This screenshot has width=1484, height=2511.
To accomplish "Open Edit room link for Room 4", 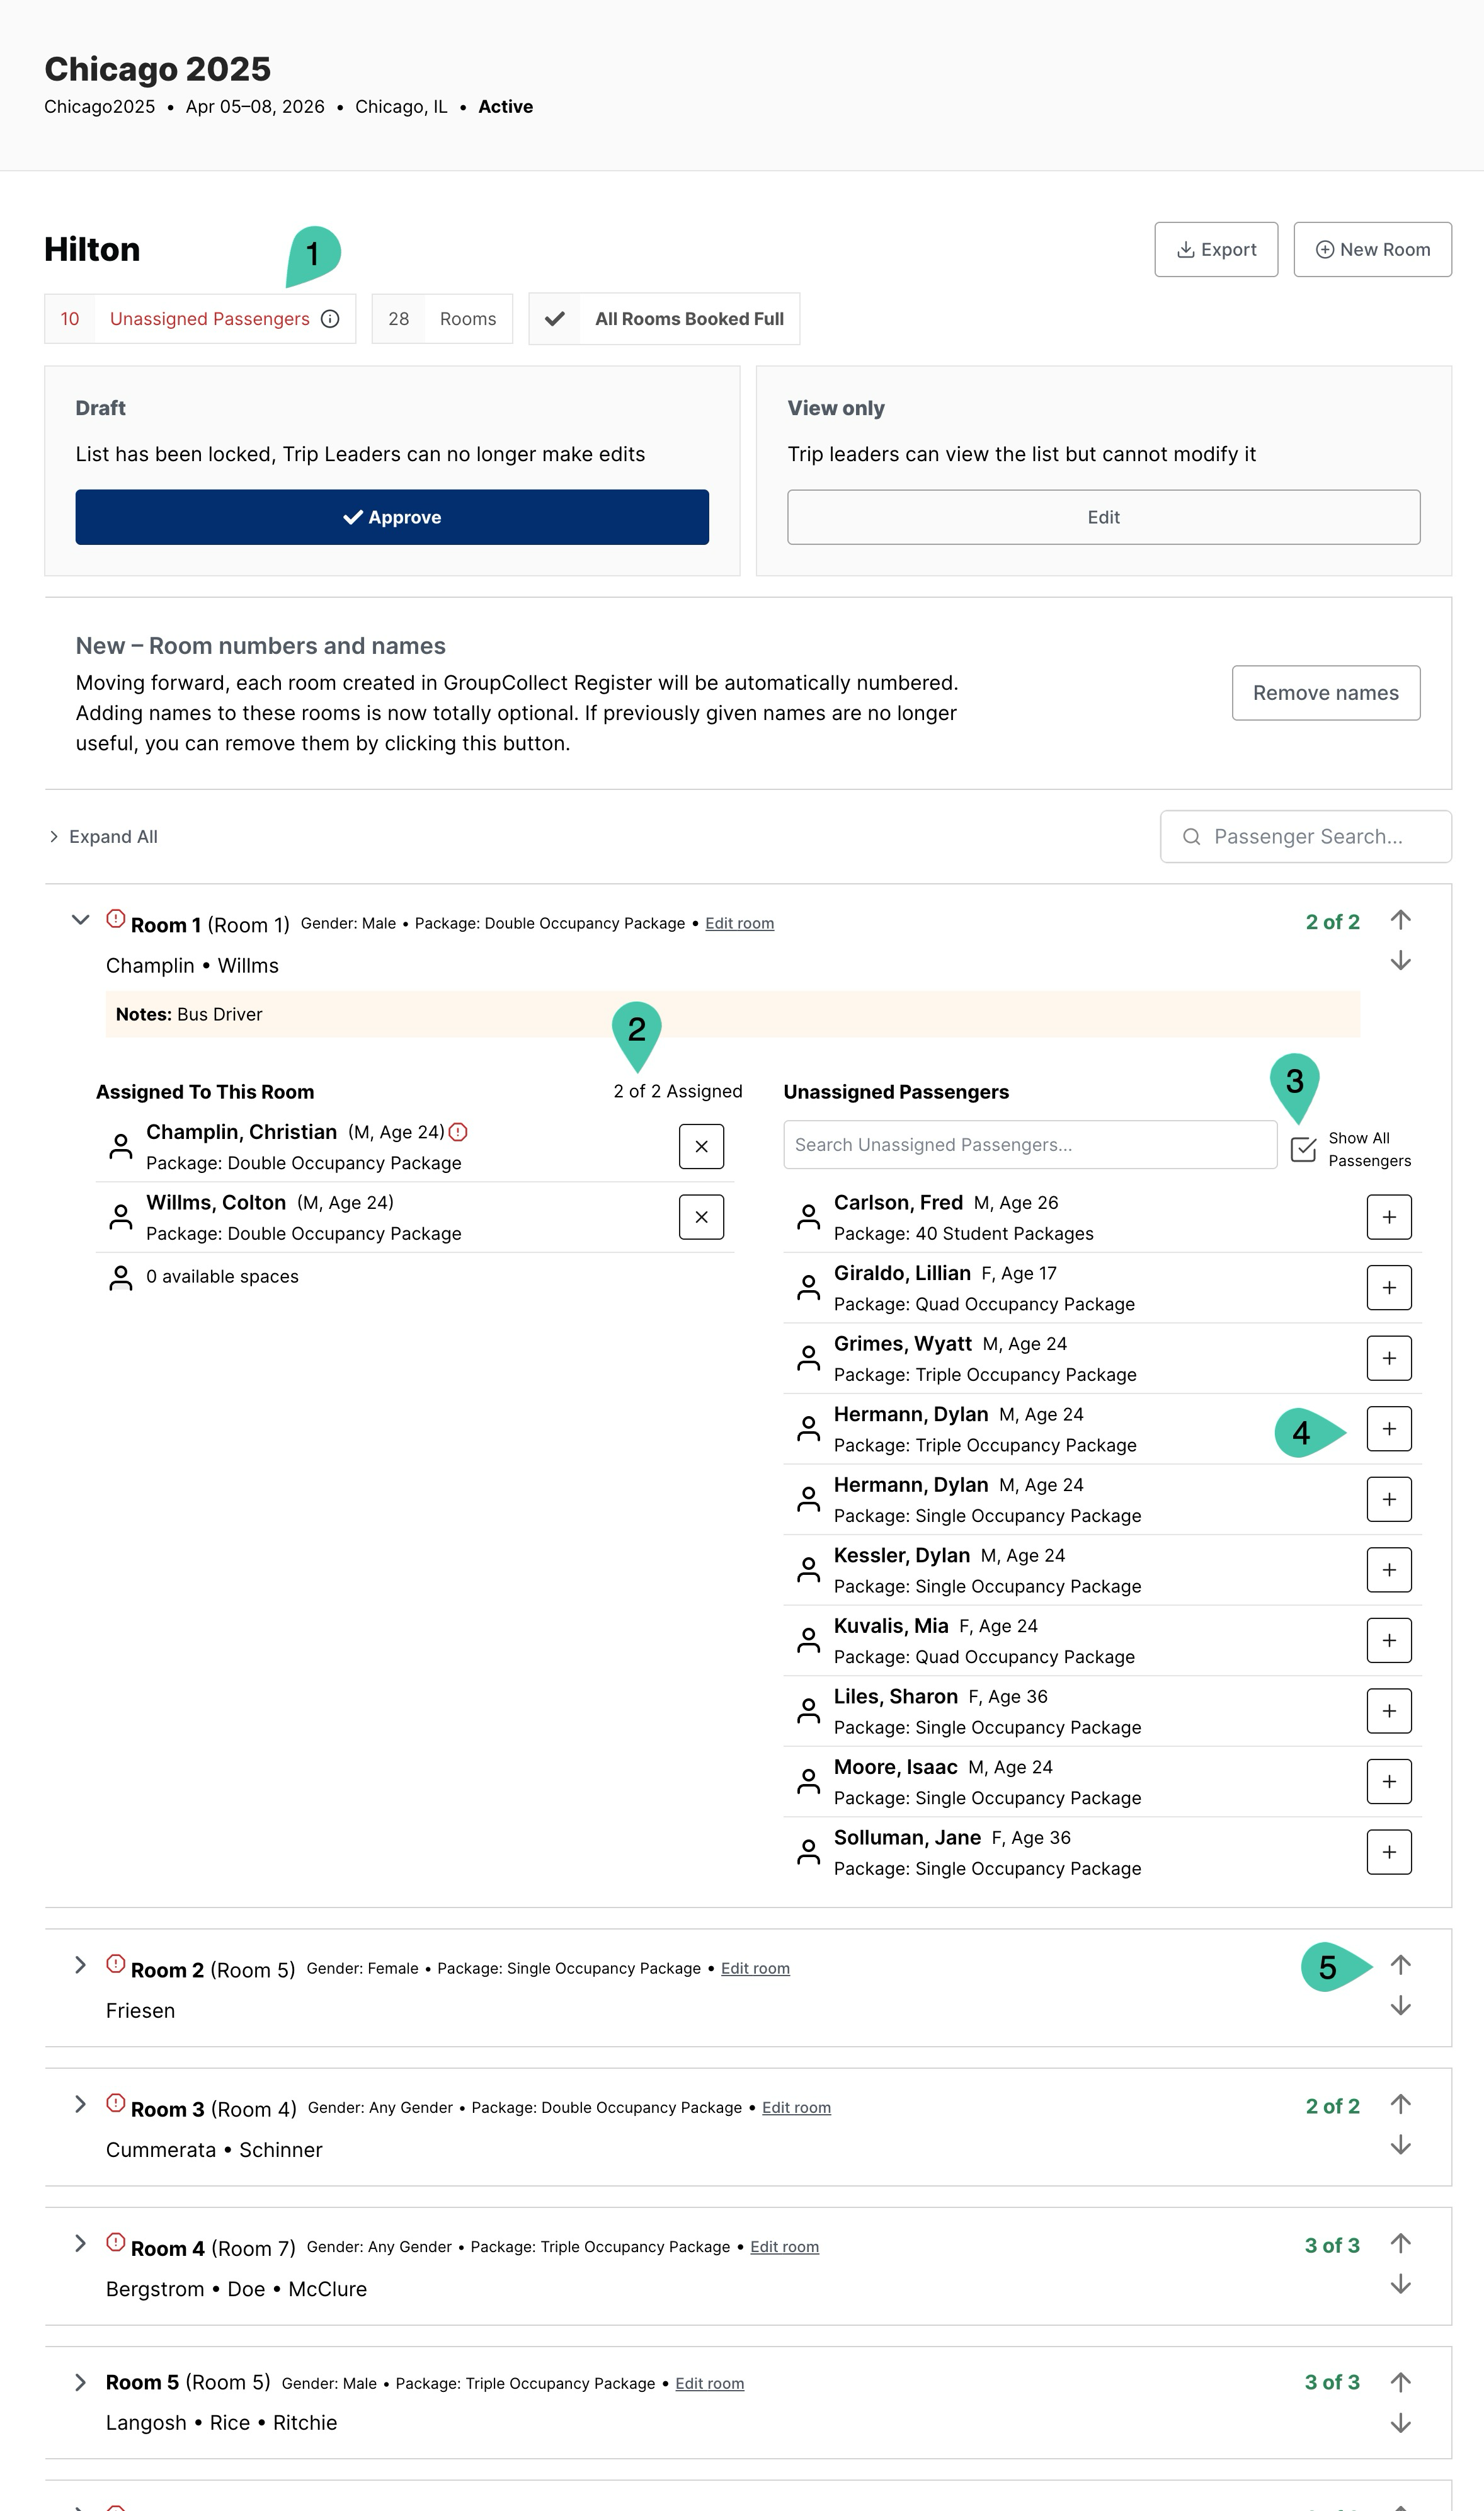I will click(x=784, y=2247).
